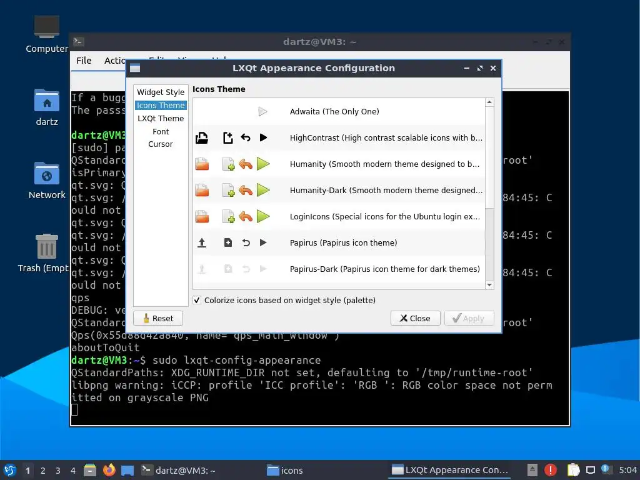Image resolution: width=640 pixels, height=480 pixels.
Task: Click the Humanity row orange undo icon
Action: 245,164
